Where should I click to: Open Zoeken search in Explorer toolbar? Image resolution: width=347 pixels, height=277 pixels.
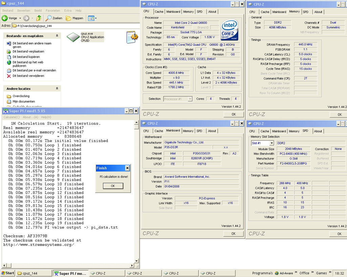click(x=54, y=18)
